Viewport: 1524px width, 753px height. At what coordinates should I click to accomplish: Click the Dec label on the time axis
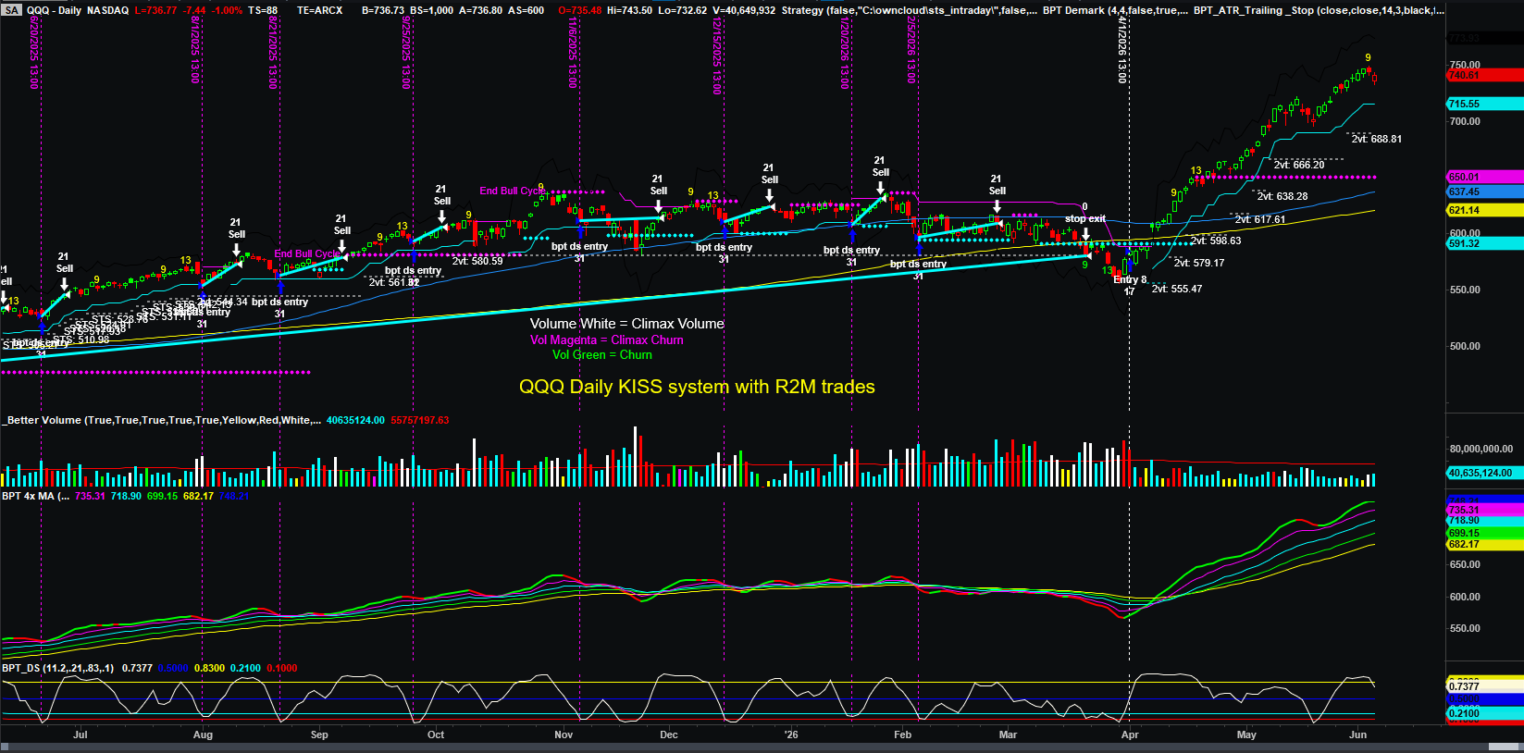click(669, 734)
